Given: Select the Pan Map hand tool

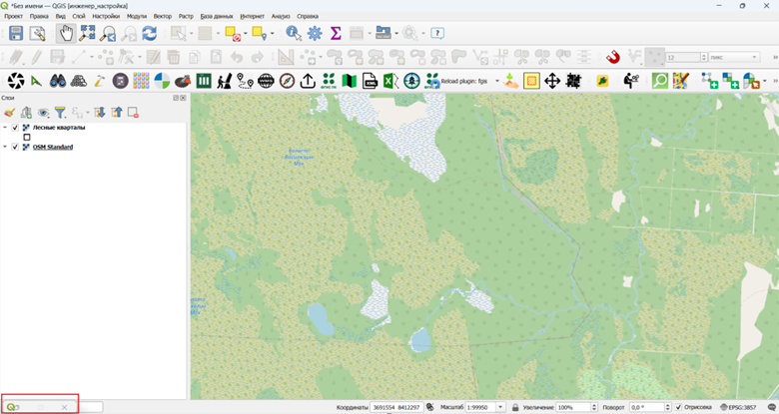Looking at the screenshot, I should (66, 33).
